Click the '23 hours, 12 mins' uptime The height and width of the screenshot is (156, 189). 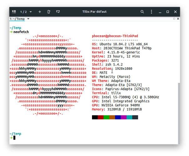[124, 56]
